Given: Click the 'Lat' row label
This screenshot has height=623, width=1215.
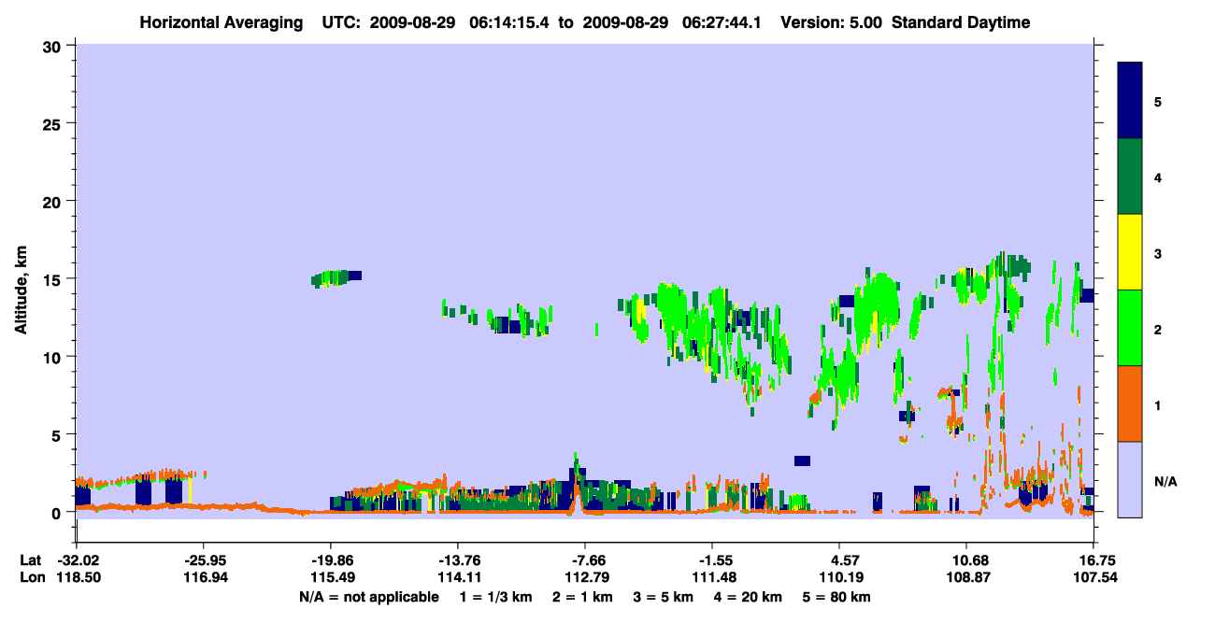Looking at the screenshot, I should pyautogui.click(x=30, y=560).
